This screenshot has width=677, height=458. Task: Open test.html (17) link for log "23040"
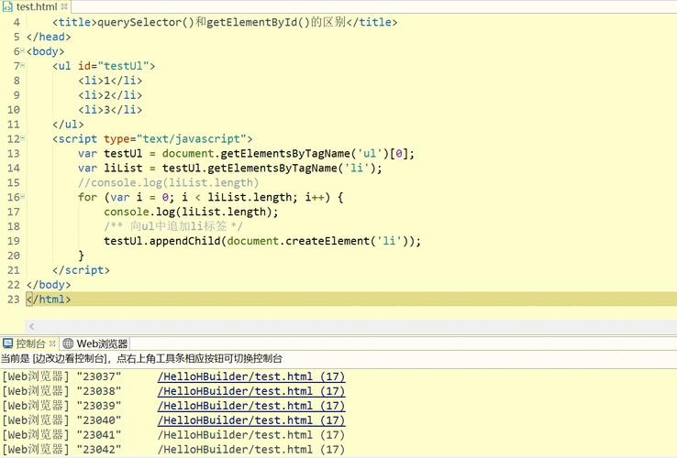251,420
